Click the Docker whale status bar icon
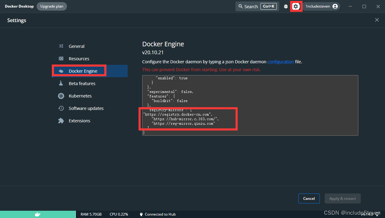385x218 pixels. [38, 214]
